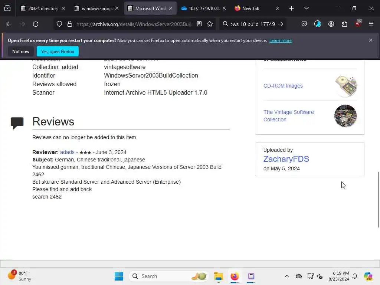Open weather widget showing 80°F Sunny
This screenshot has height=285, width=380.
coord(19,276)
